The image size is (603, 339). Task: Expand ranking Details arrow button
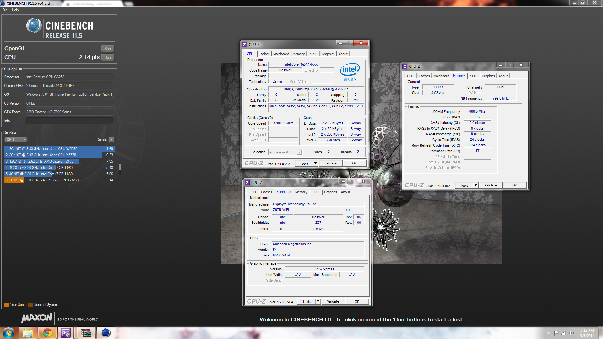111,140
